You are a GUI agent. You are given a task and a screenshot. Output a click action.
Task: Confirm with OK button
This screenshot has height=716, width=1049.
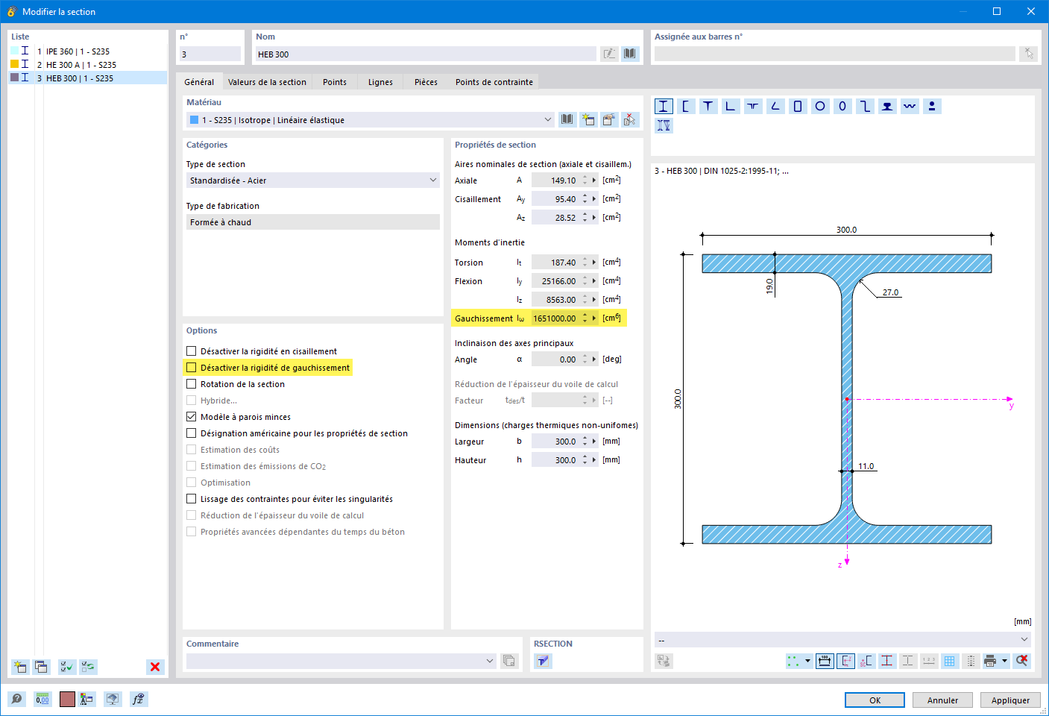click(875, 700)
